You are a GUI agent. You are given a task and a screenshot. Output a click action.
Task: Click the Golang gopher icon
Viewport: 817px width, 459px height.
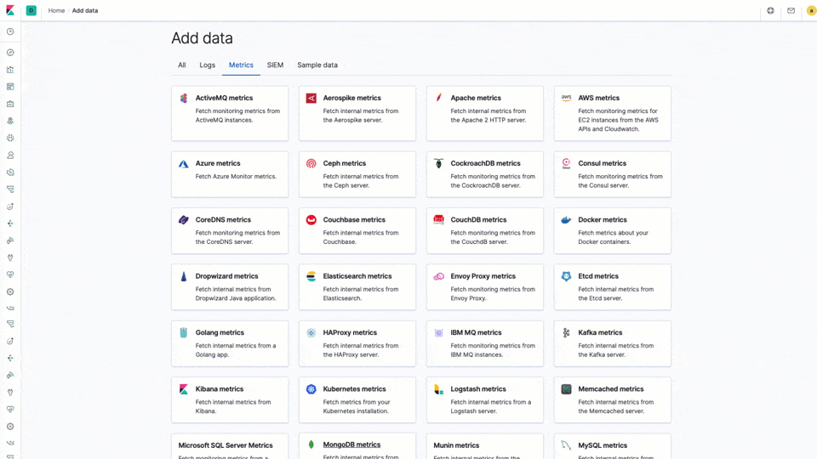pyautogui.click(x=184, y=332)
